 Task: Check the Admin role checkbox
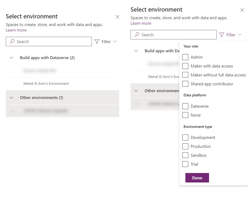[185, 57]
